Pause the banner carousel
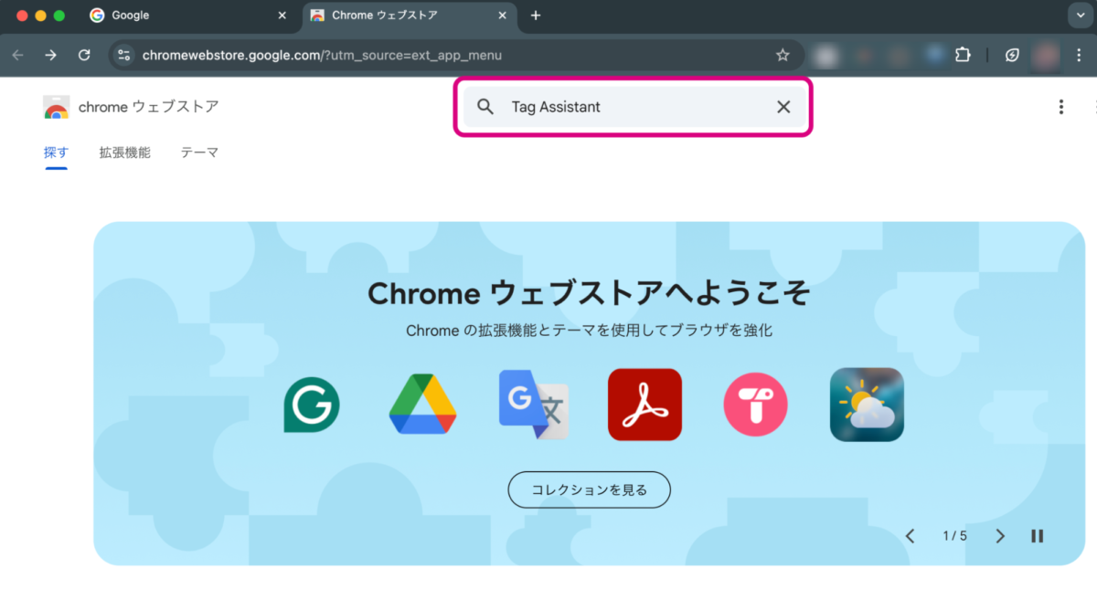The height and width of the screenshot is (610, 1097). pos(1038,536)
